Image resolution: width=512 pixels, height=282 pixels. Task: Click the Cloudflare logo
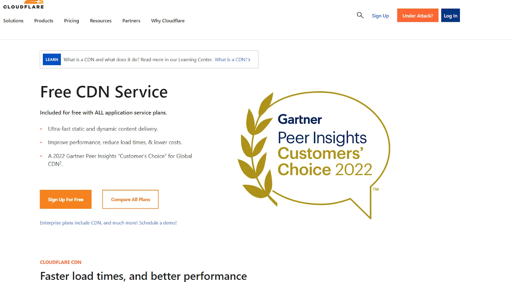tap(24, 5)
